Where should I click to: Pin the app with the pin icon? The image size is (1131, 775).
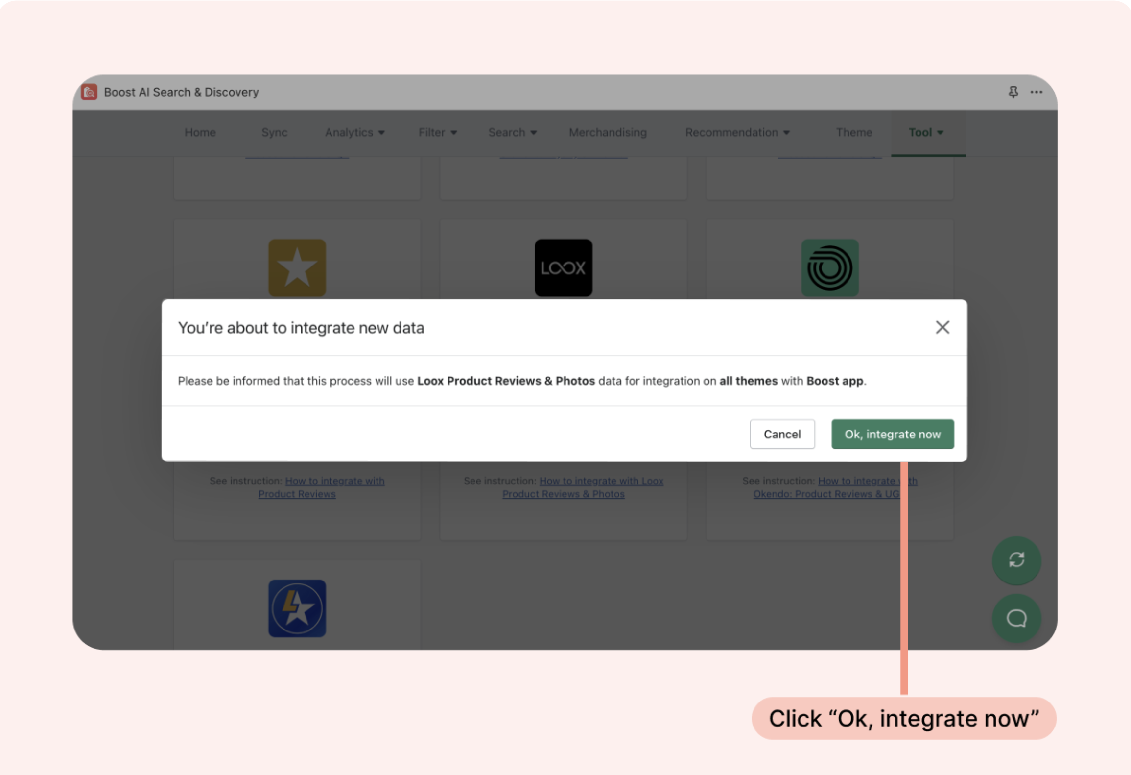[x=1013, y=92]
